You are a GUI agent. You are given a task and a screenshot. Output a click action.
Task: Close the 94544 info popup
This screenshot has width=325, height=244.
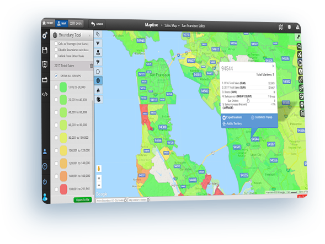(273, 66)
